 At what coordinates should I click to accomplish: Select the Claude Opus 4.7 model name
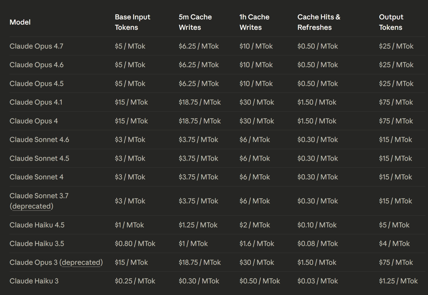point(36,46)
